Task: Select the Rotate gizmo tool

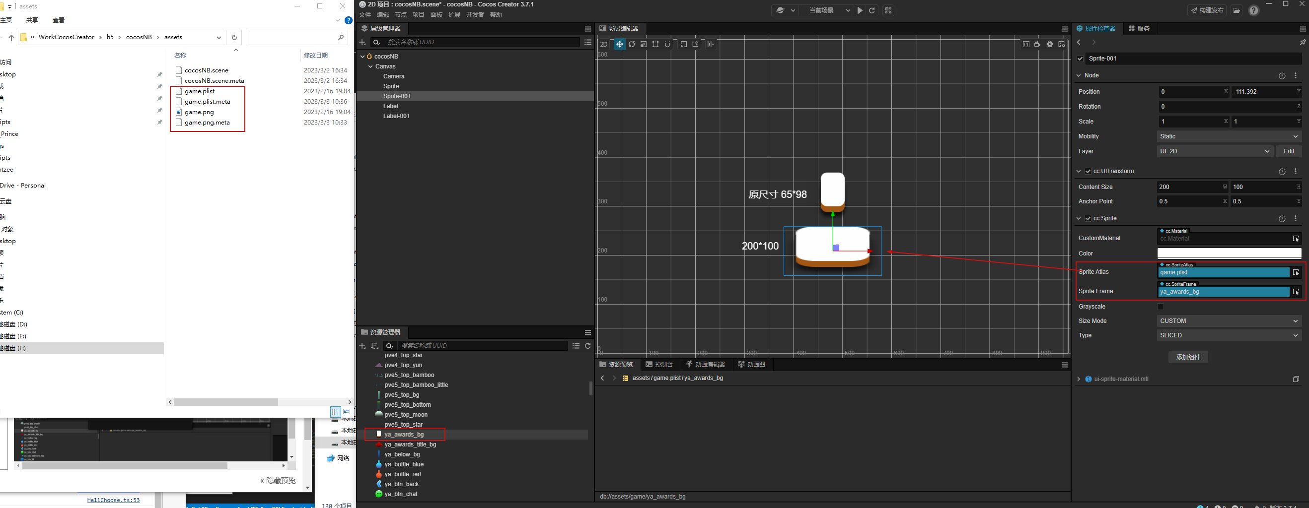Action: pos(632,45)
